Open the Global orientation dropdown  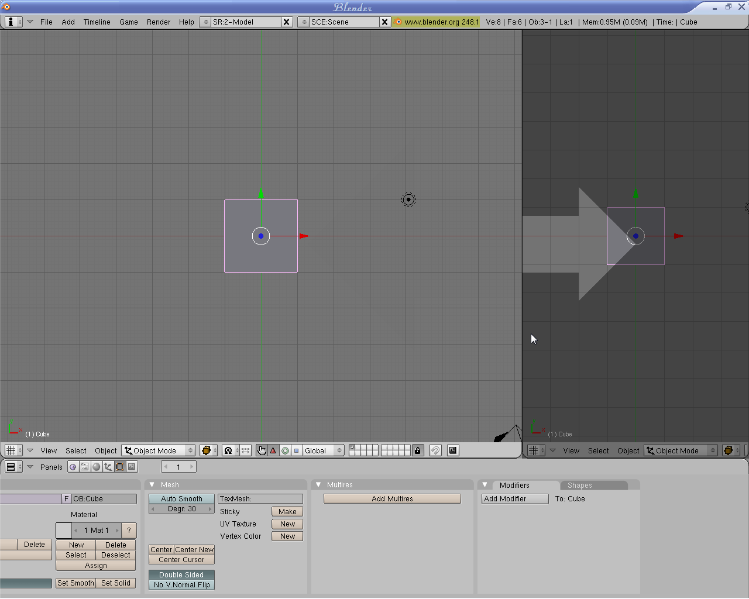tap(323, 450)
